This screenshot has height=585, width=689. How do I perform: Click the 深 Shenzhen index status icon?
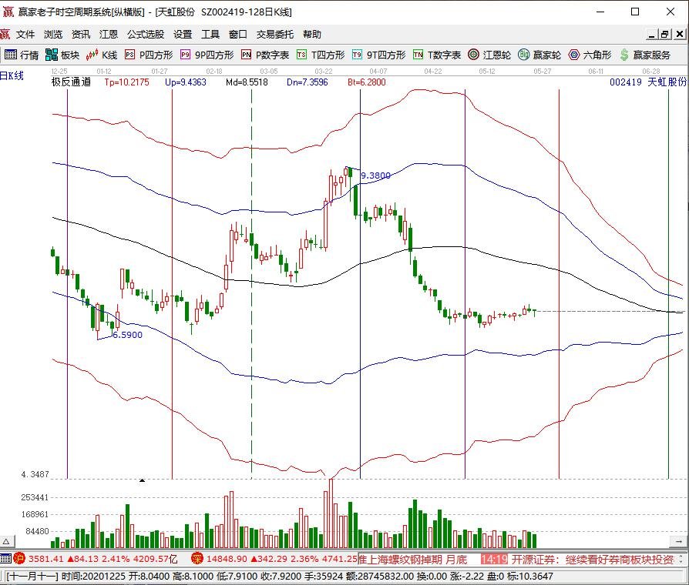pos(197,558)
